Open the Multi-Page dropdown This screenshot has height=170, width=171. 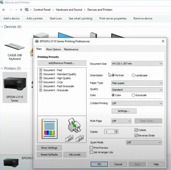pos(121,121)
